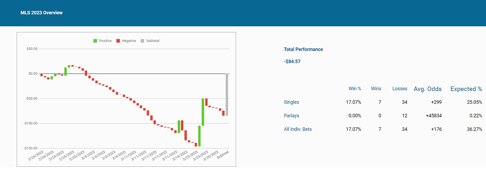The width and height of the screenshot is (486, 173).
Task: Click the 'Win %' column header
Action: click(354, 89)
